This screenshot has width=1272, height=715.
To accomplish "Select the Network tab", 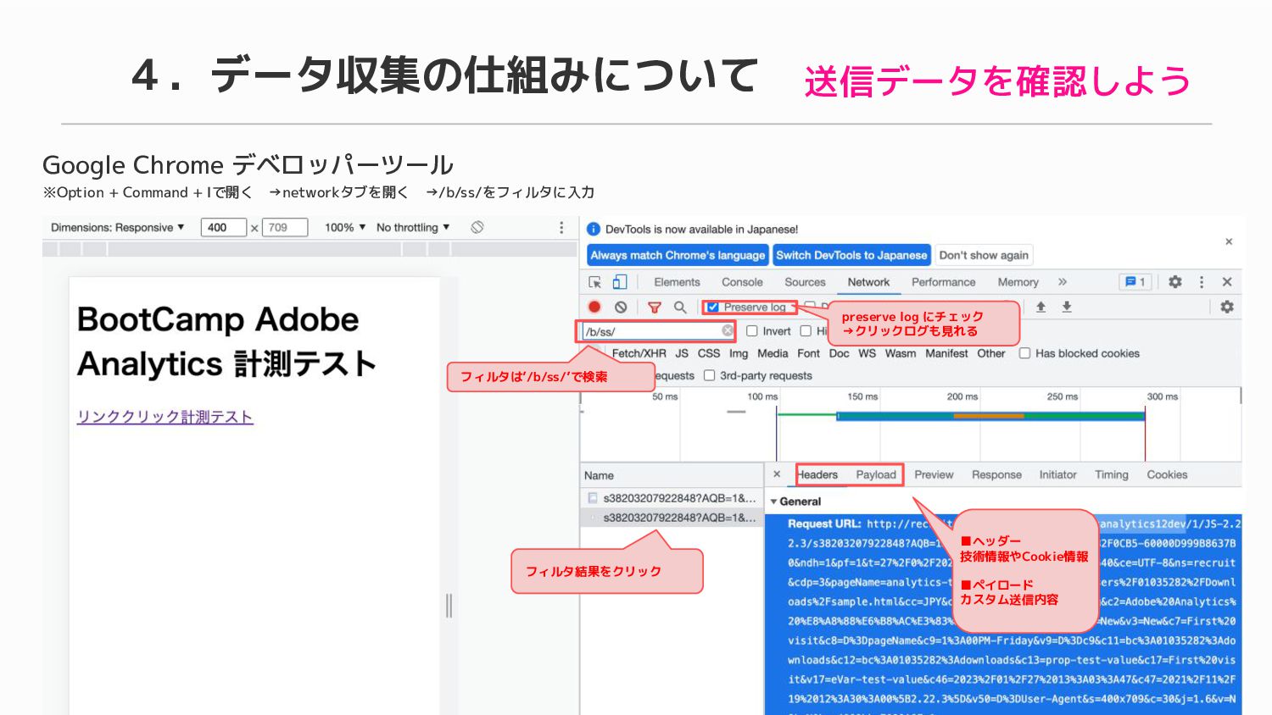I will 868,282.
